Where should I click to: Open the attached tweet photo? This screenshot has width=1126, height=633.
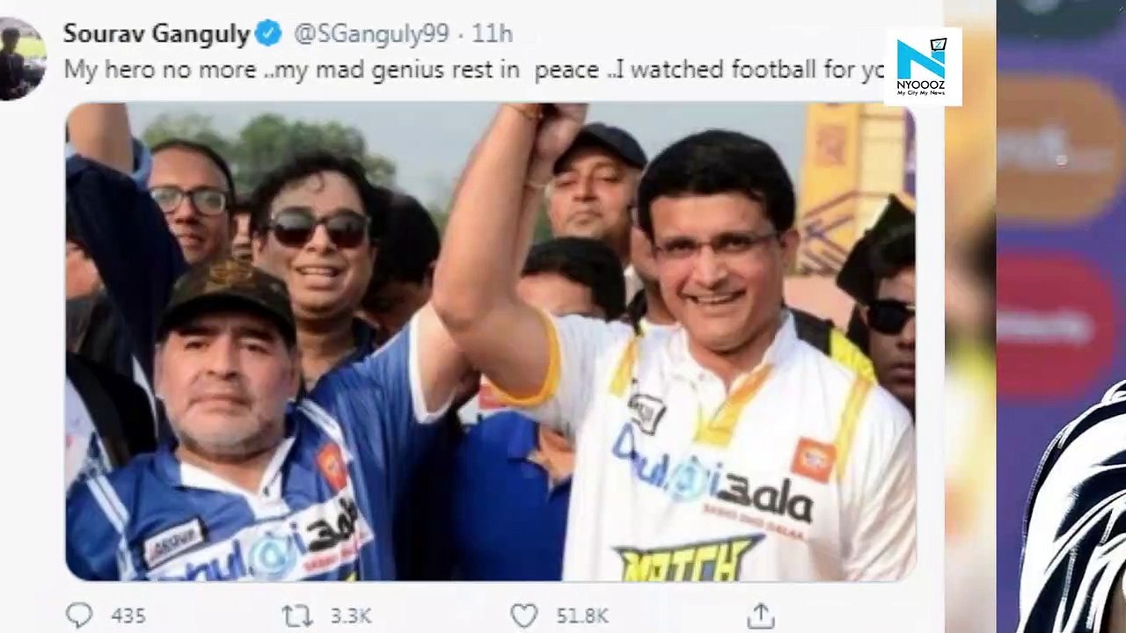click(x=491, y=342)
